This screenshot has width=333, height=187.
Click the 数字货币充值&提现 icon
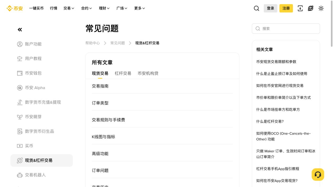pyautogui.click(x=20, y=102)
